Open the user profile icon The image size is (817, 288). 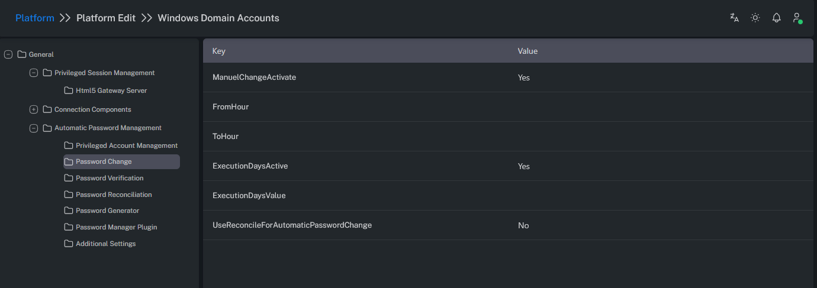tap(797, 18)
